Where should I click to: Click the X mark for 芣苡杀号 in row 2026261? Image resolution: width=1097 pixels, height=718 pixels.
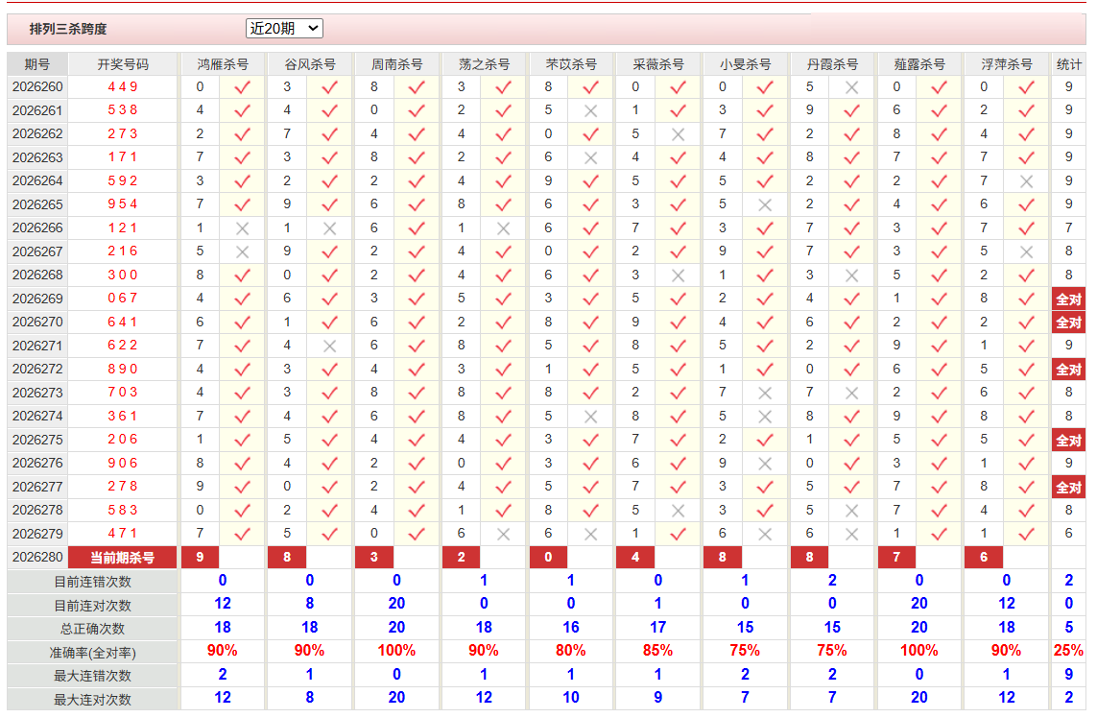(x=590, y=110)
